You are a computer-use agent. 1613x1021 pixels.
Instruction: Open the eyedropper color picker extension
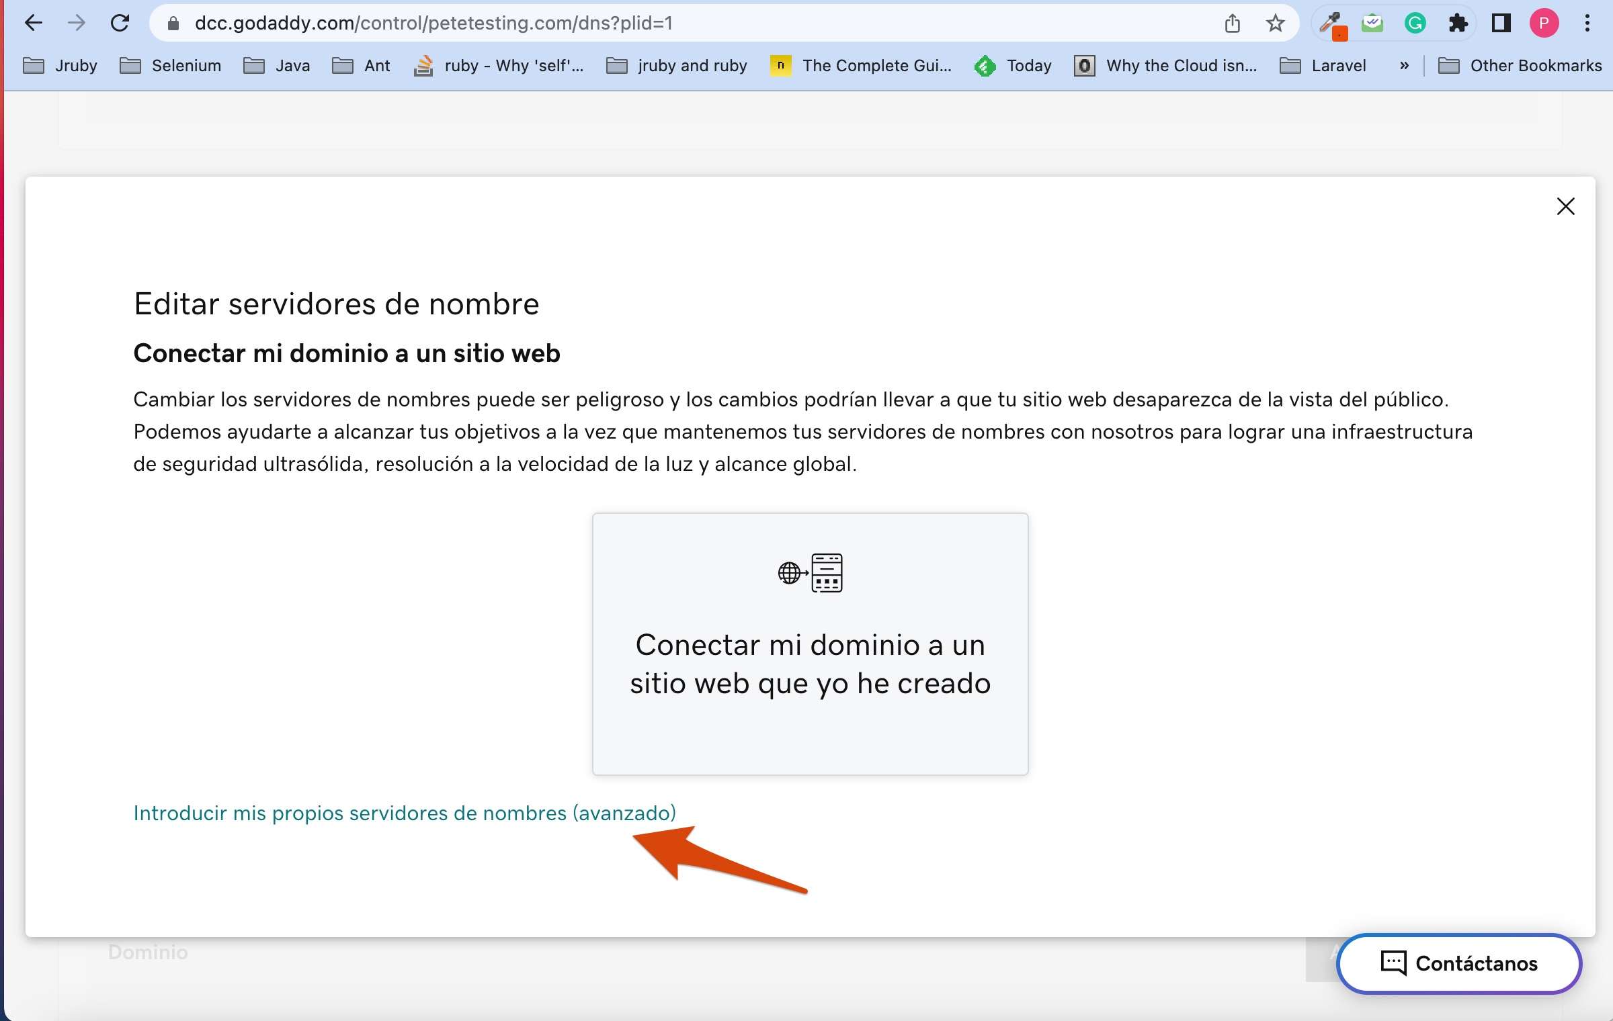pyautogui.click(x=1330, y=24)
